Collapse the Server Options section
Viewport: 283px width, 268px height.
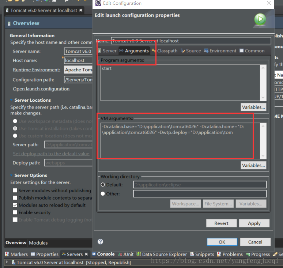pyautogui.click(x=11, y=175)
